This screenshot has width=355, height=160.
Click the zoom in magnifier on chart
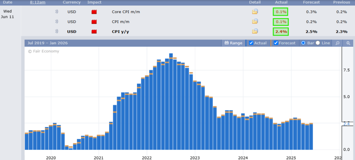(337, 43)
